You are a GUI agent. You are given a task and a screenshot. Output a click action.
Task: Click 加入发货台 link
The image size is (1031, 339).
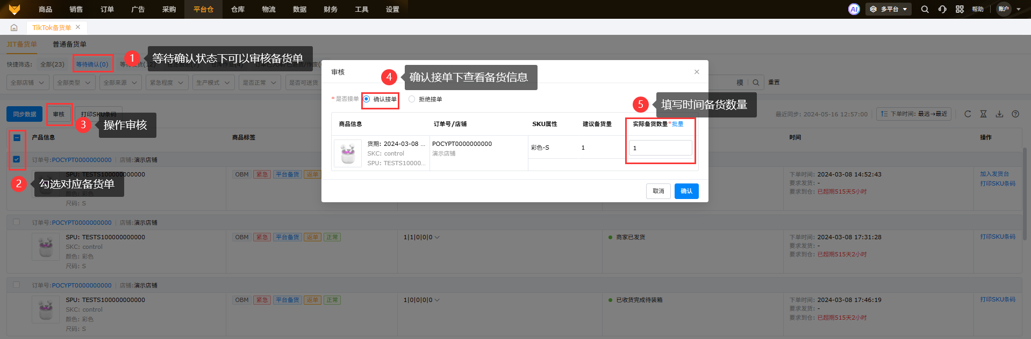coord(994,174)
